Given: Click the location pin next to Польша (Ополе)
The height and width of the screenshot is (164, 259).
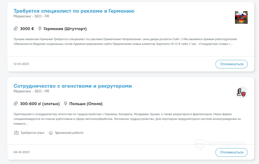Looking at the screenshot, I should point(66,104).
